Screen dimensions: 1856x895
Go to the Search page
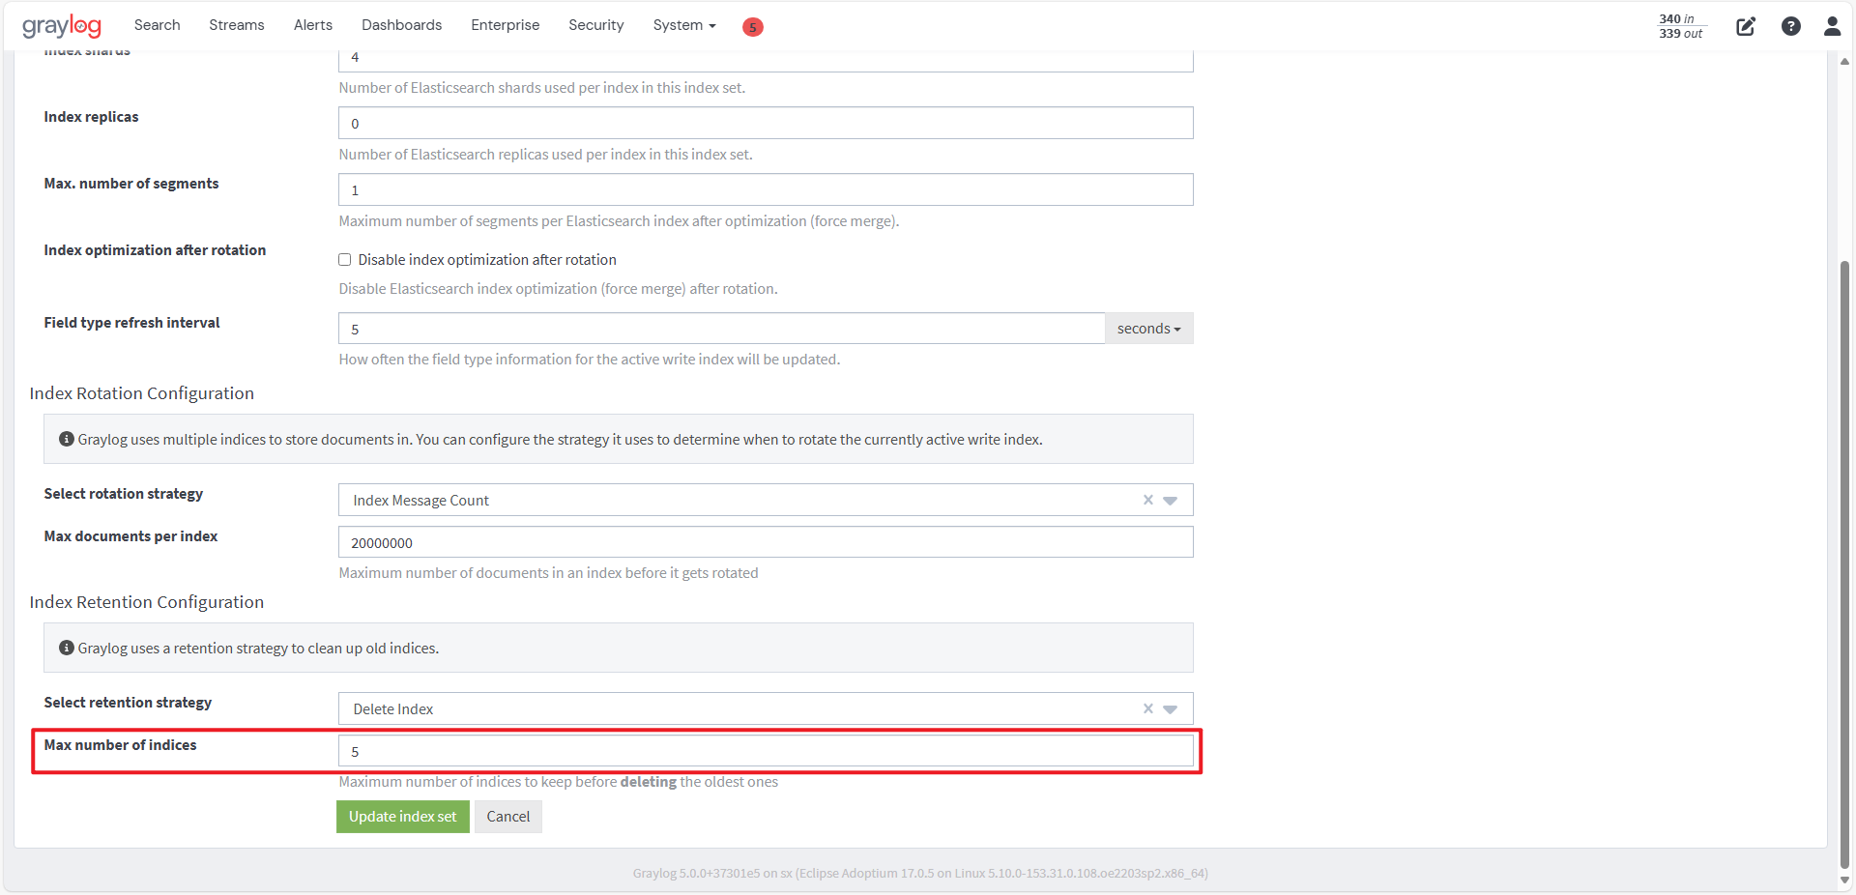(157, 25)
